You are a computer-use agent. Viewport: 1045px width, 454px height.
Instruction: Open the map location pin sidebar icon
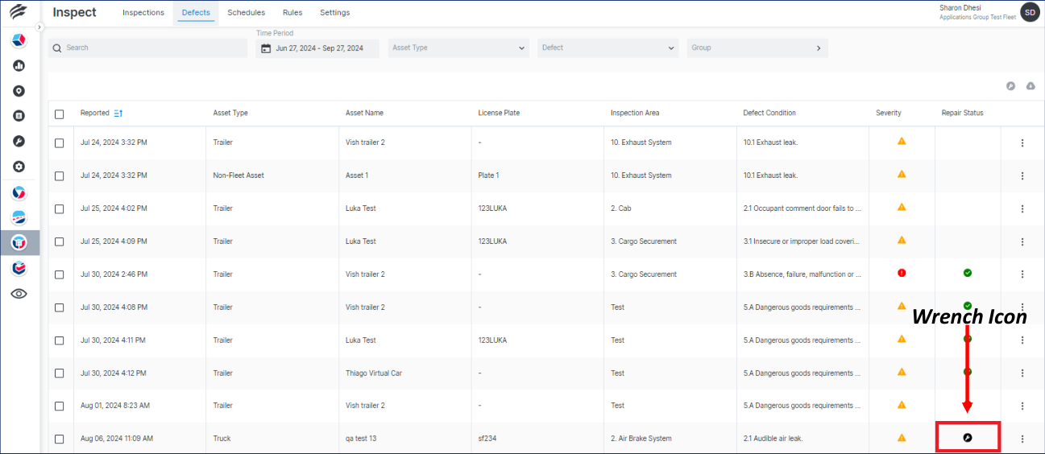coord(19,91)
